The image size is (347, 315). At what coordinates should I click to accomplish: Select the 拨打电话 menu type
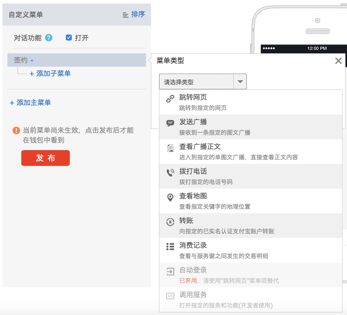tap(250, 176)
